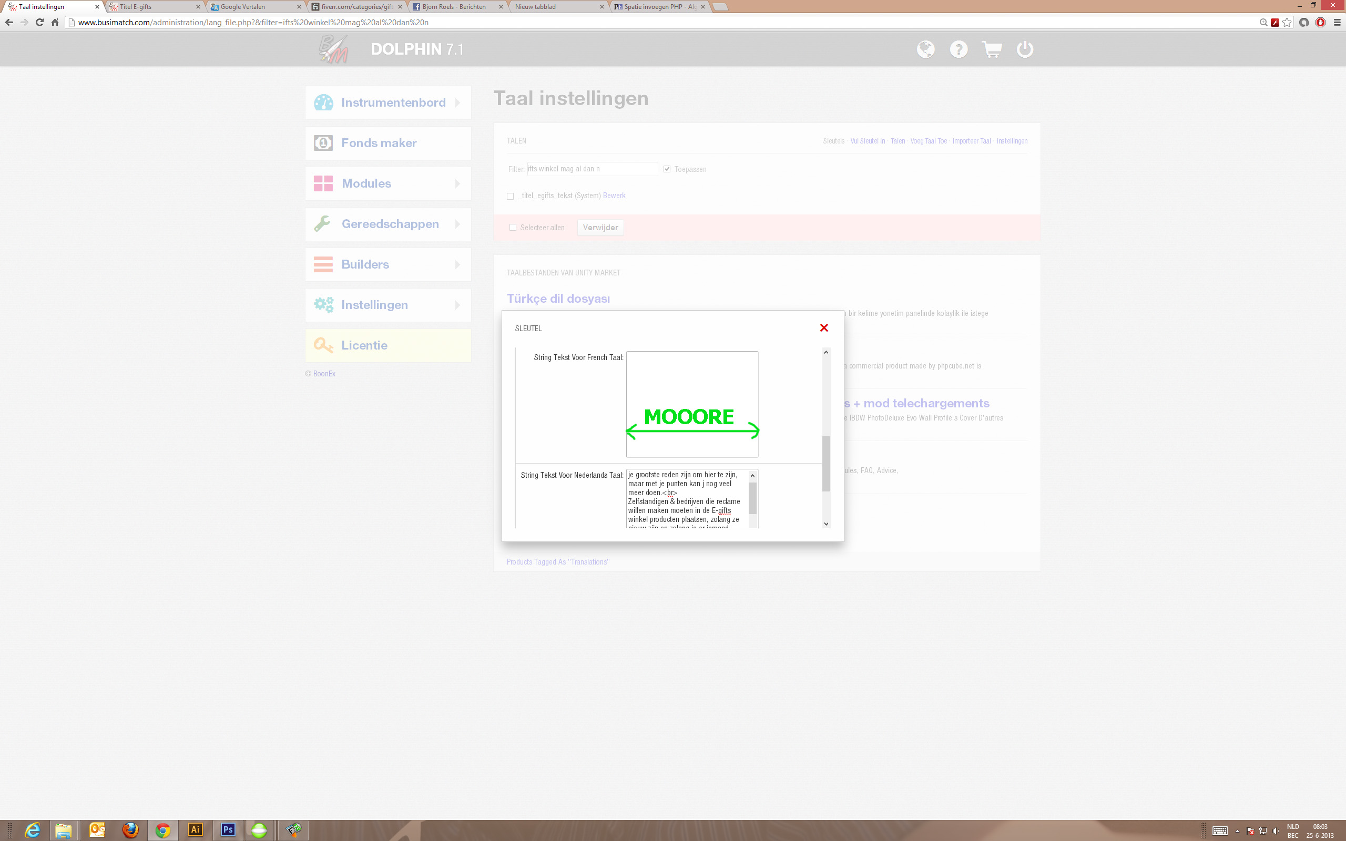
Task: Click the power logout icon
Action: click(1025, 49)
